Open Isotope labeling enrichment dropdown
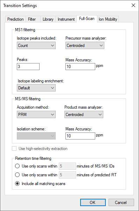The width and height of the screenshot is (139, 211). click(36, 88)
